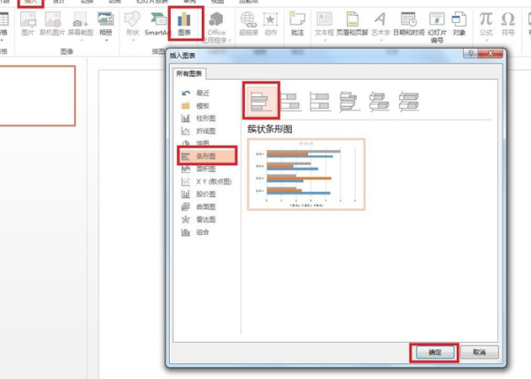Choose 面积图 area chart category
This screenshot has width=531, height=379.
pyautogui.click(x=206, y=169)
